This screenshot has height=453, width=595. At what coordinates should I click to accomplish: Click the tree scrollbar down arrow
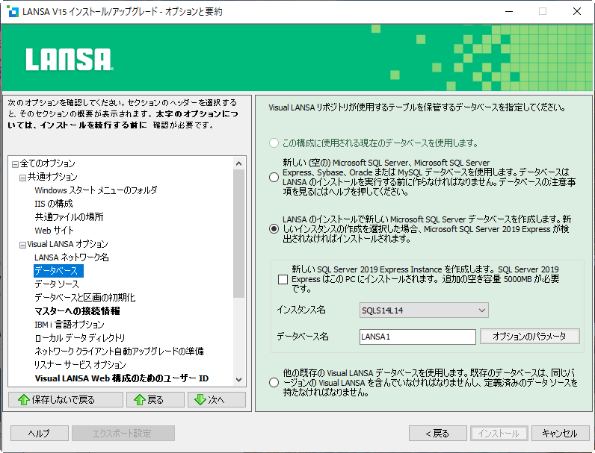tap(238, 380)
